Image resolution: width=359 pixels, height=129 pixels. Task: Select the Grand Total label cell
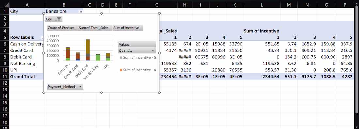(27, 77)
